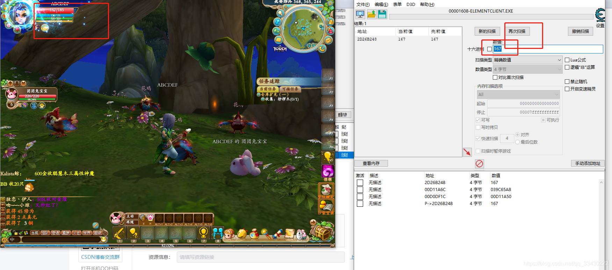Click the 再次扫描 next scan button
Viewport: 612px width, 270px height.
click(x=517, y=31)
